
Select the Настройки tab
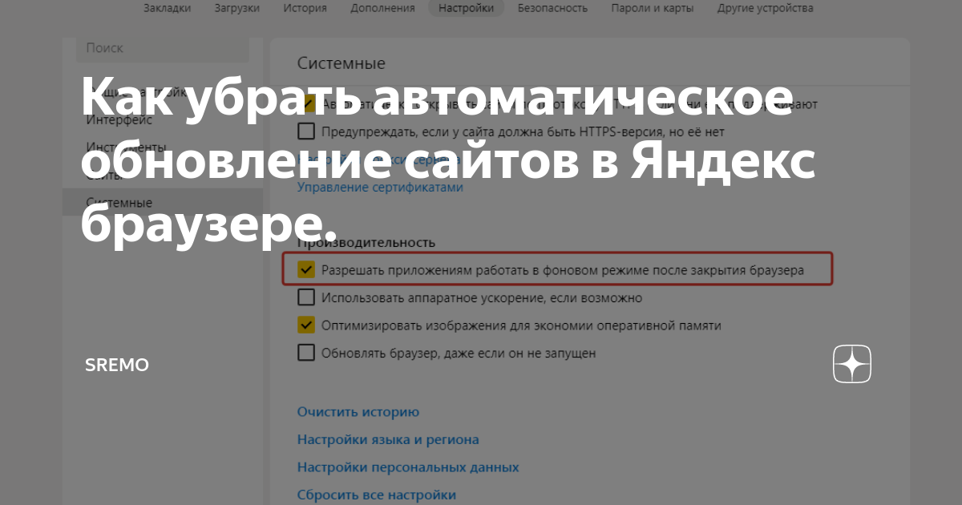[467, 8]
